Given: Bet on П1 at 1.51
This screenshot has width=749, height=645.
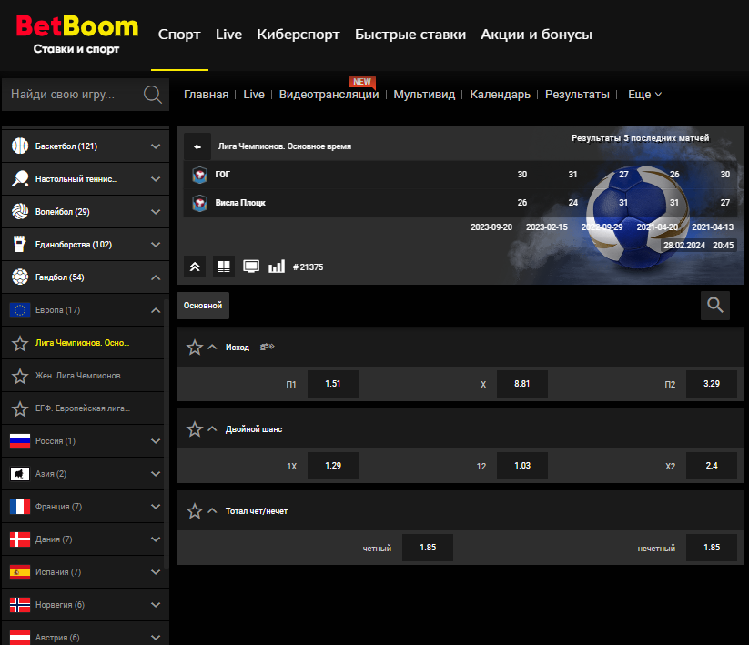Looking at the screenshot, I should point(333,384).
